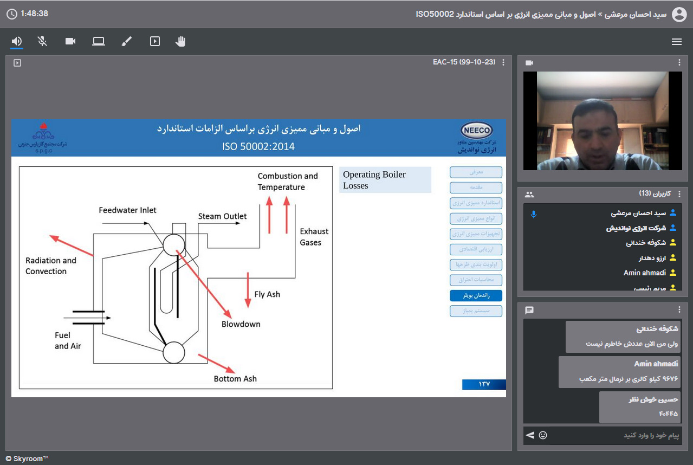The width and height of the screenshot is (693, 465).
Task: Select the whiteboard brush tool
Action: tap(127, 41)
